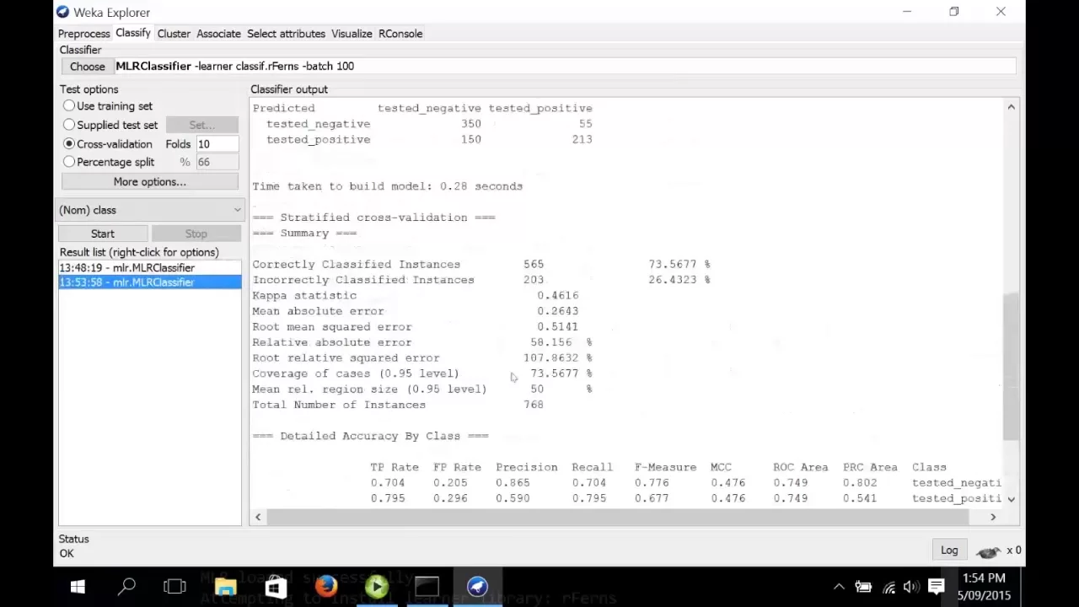Click the Folds input field
This screenshot has height=607, width=1079.
tap(217, 144)
